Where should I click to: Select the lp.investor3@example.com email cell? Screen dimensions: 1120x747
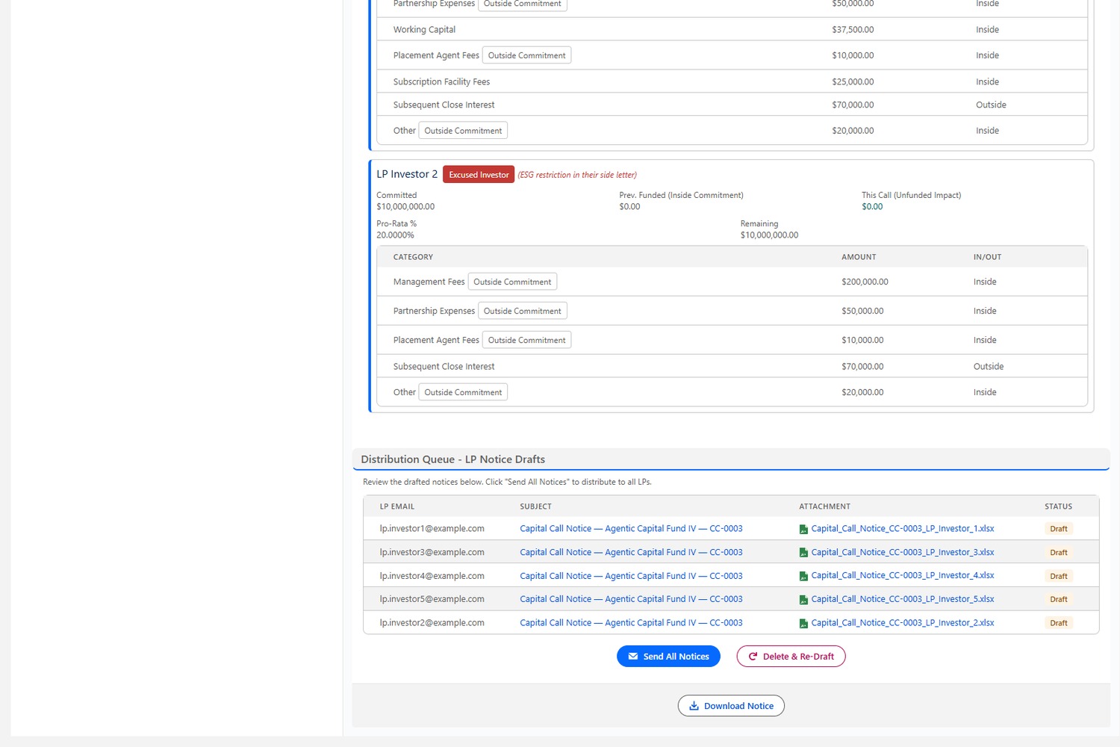pos(432,552)
